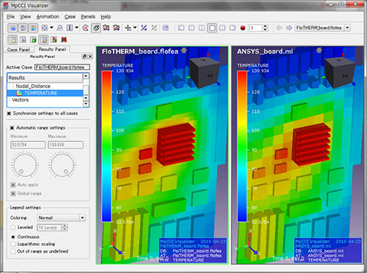Close the Results Panel with X button

[90, 56]
